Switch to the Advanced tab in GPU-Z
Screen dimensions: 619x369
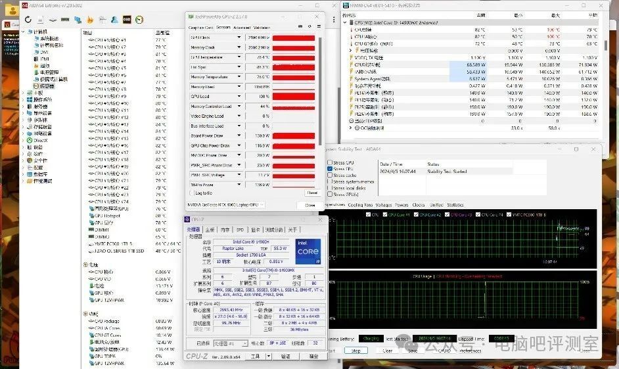coord(242,28)
